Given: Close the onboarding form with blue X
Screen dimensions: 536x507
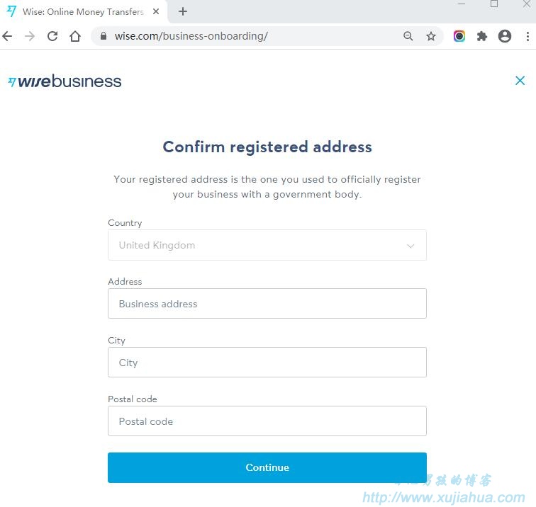Looking at the screenshot, I should click(520, 81).
